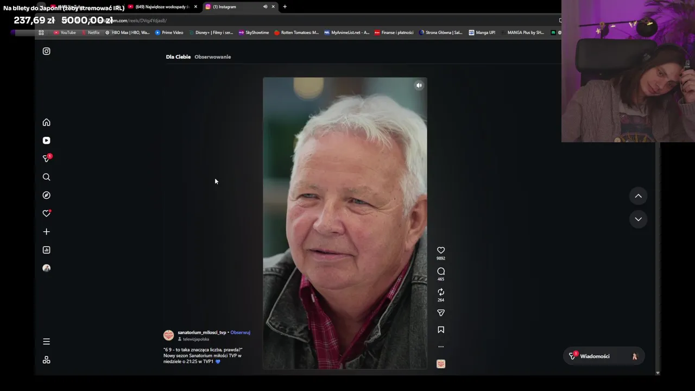Open the Strona Główna bookmark
Screen dimensions: 695x391
click(x=440, y=33)
